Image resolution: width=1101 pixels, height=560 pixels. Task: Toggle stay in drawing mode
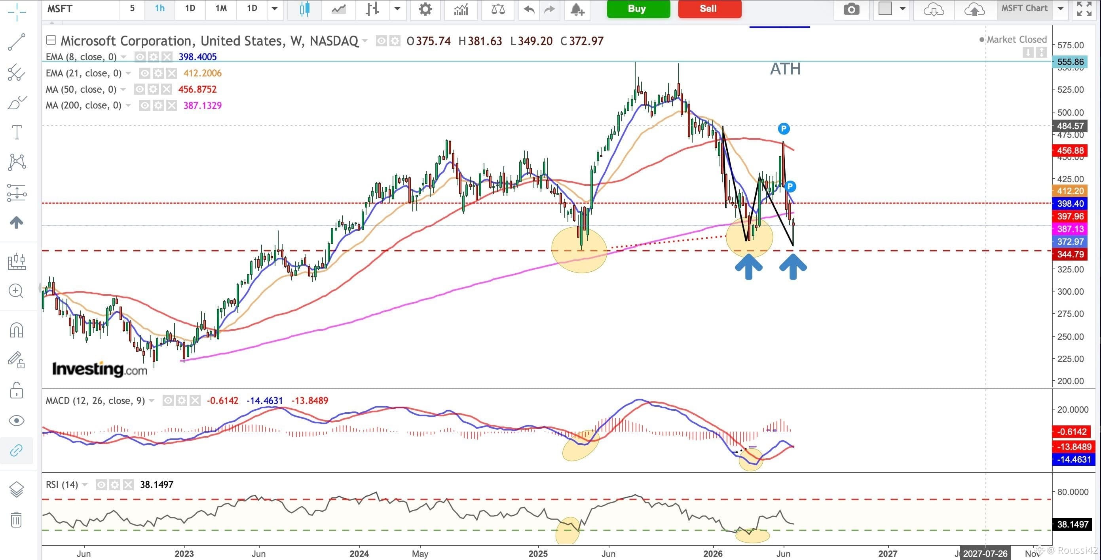coord(17,360)
